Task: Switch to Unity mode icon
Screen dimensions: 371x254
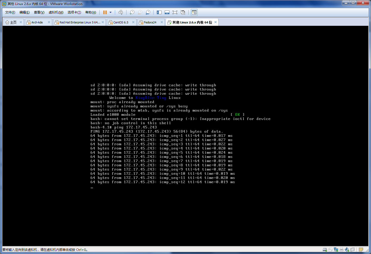Action: click(x=183, y=12)
